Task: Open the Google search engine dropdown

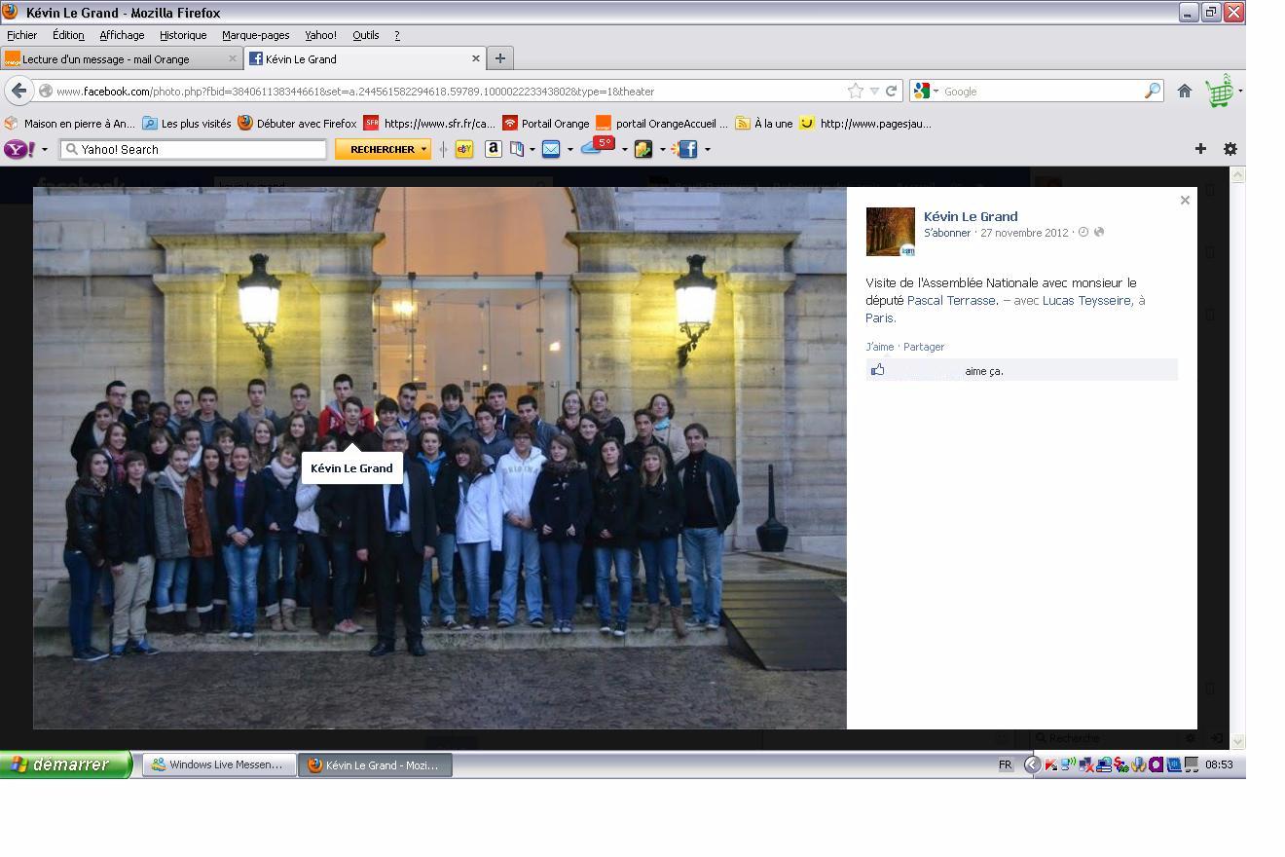Action: coord(926,91)
